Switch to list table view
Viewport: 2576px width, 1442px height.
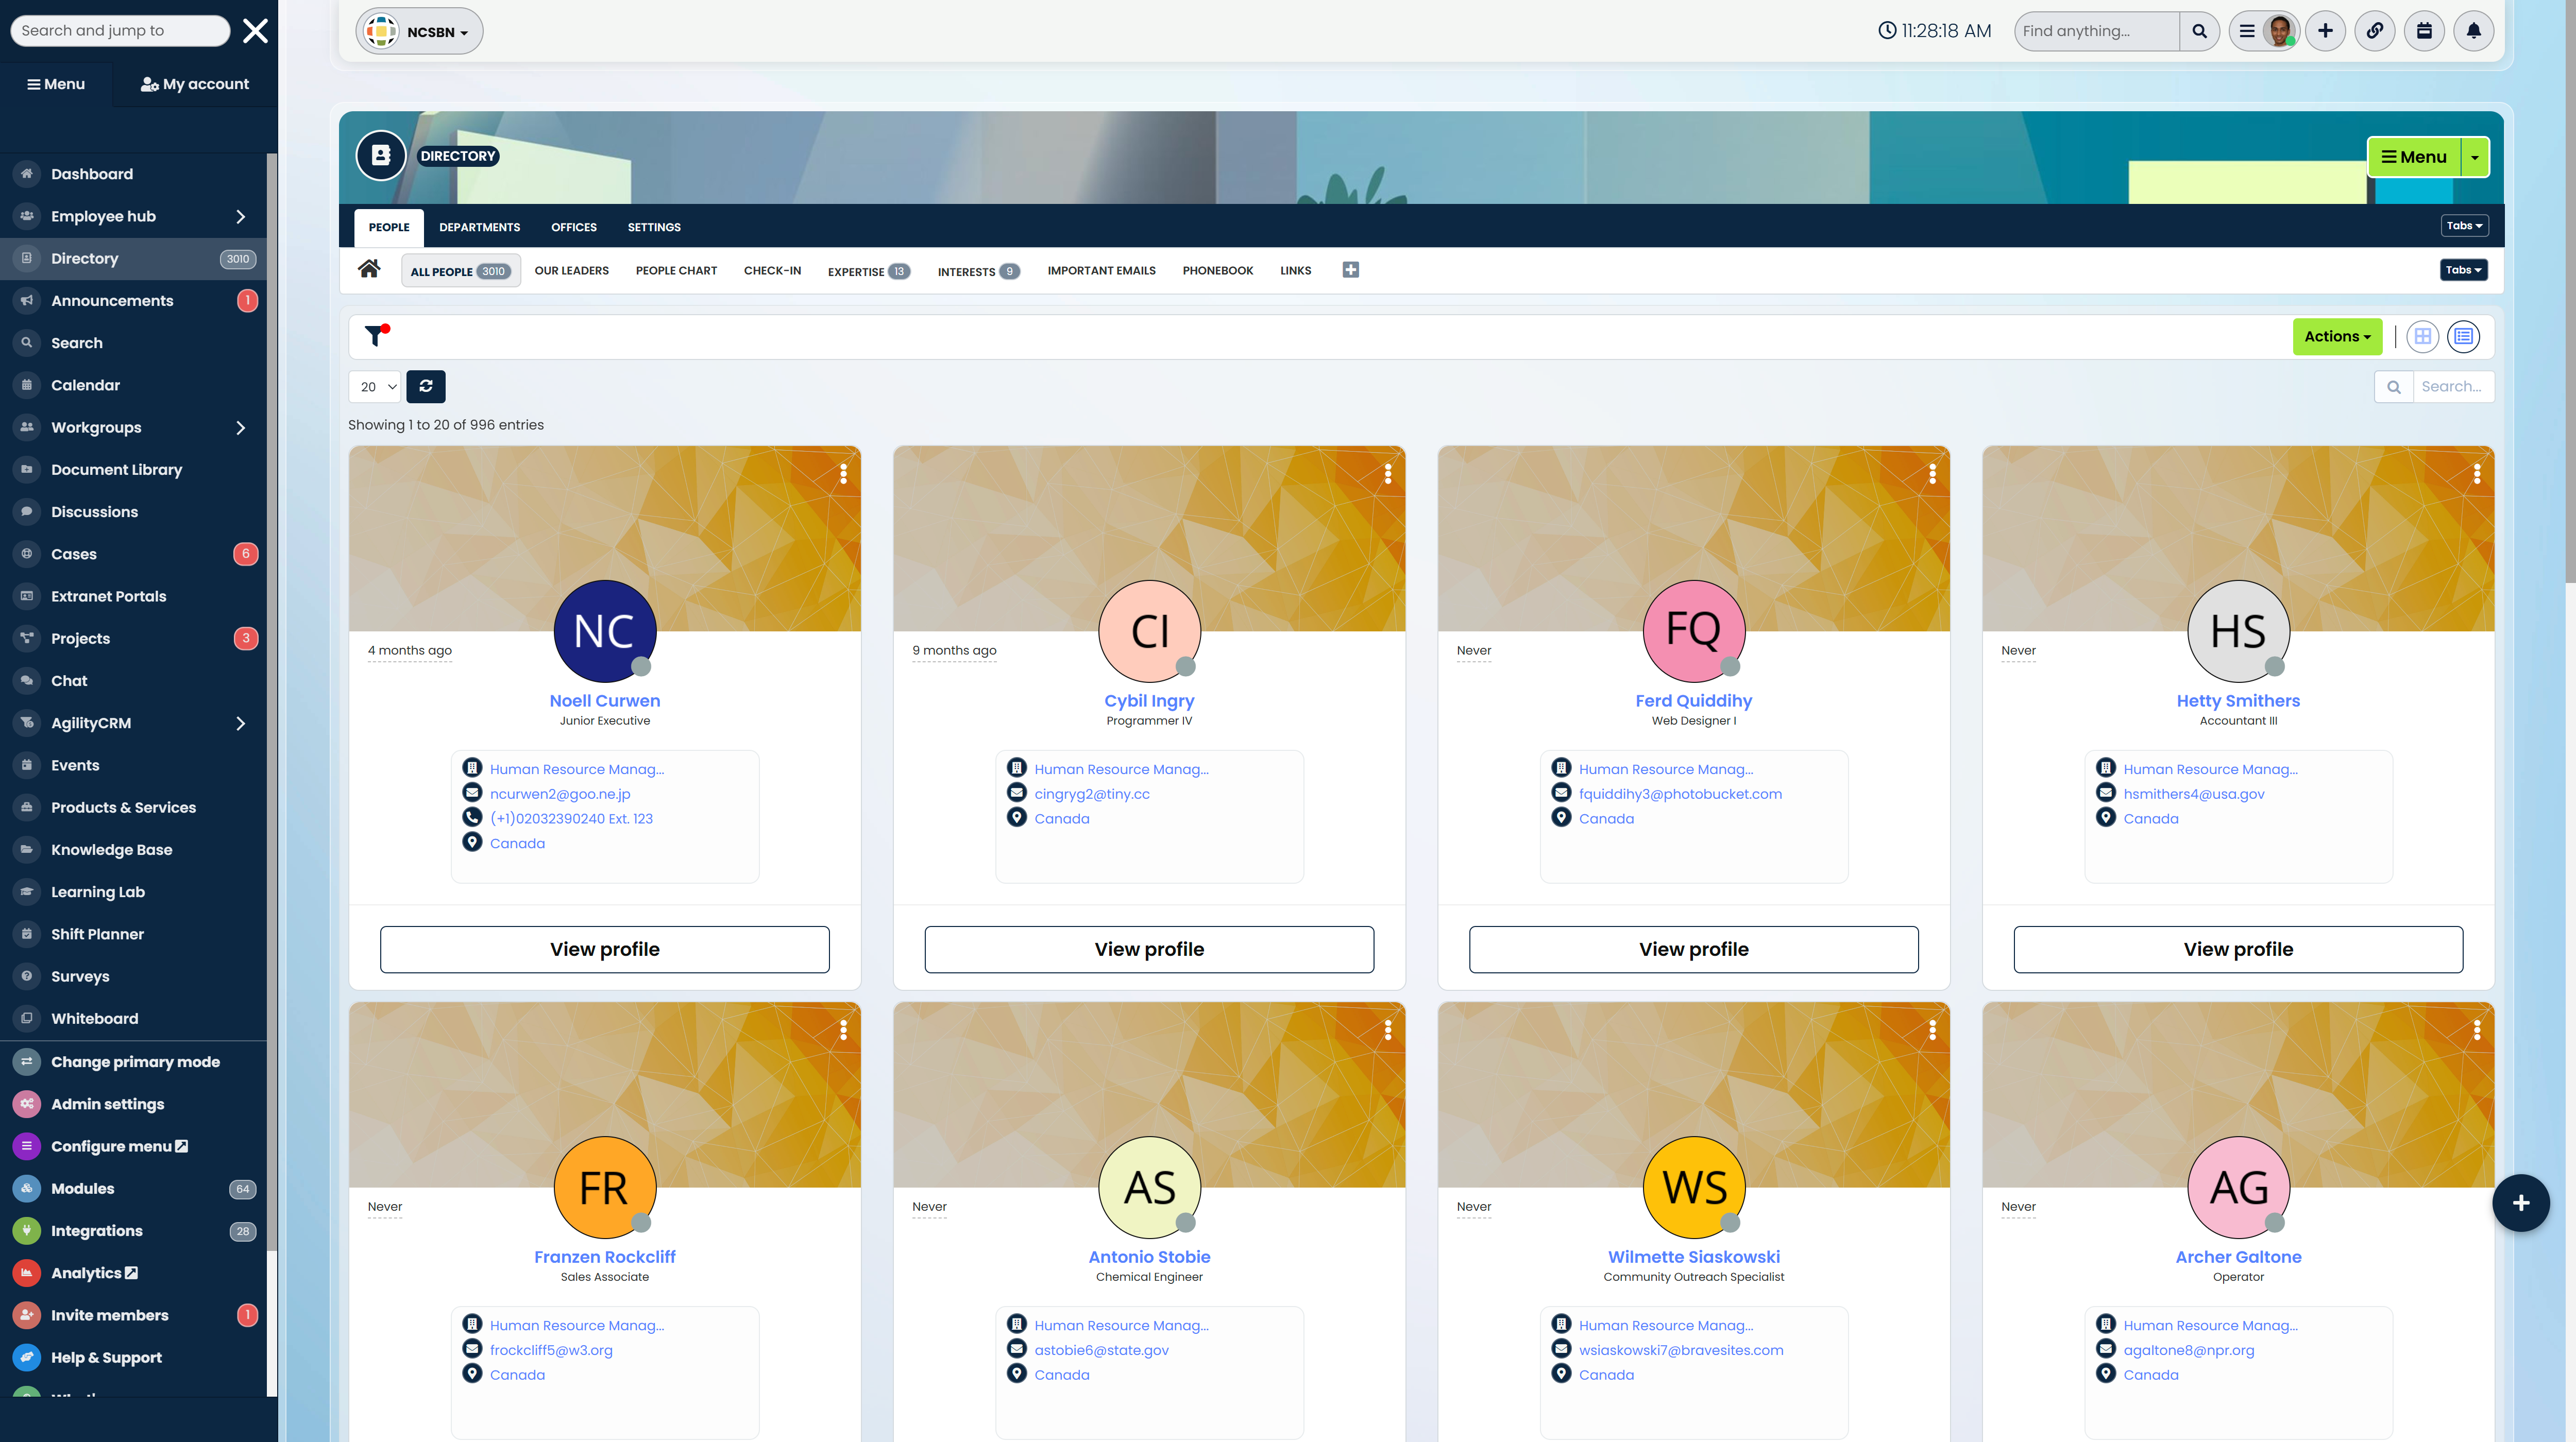[x=2463, y=337]
